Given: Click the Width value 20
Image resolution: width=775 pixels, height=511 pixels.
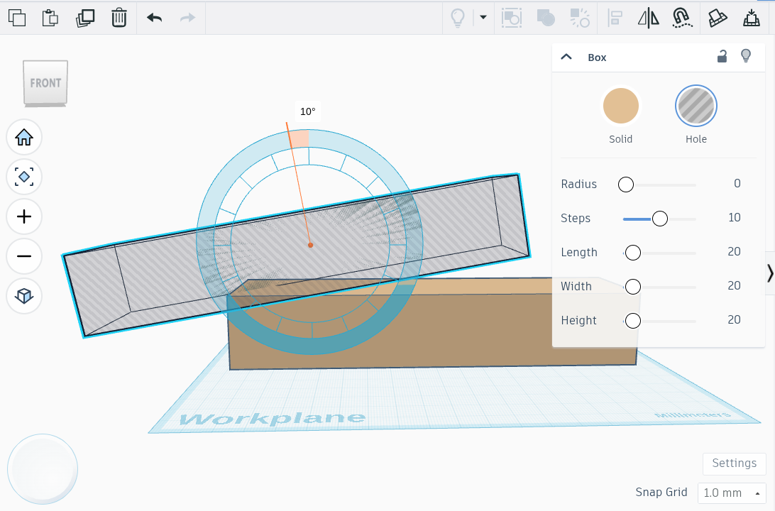Looking at the screenshot, I should 734,285.
